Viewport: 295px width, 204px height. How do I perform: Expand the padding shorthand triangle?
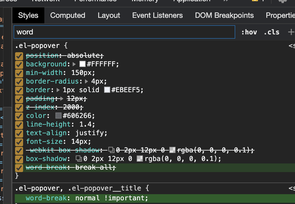[62, 99]
